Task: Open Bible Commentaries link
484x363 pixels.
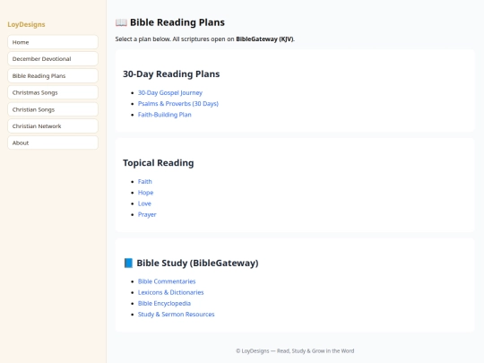Action: tap(167, 281)
